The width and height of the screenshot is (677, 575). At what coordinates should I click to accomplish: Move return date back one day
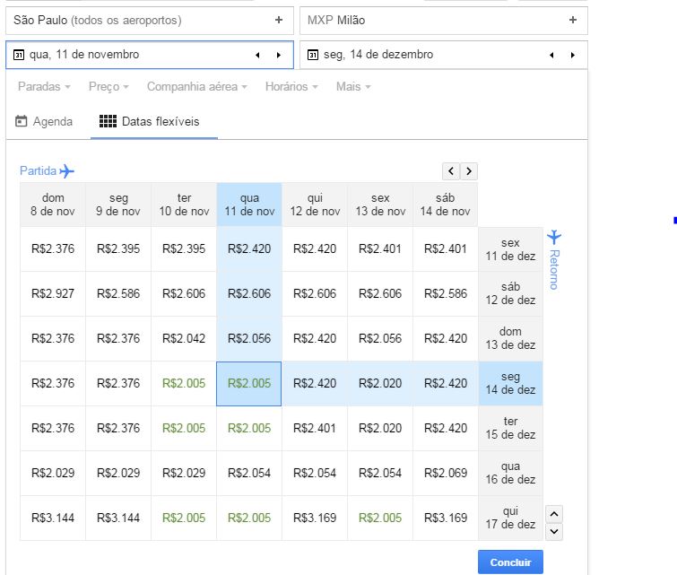click(x=551, y=55)
